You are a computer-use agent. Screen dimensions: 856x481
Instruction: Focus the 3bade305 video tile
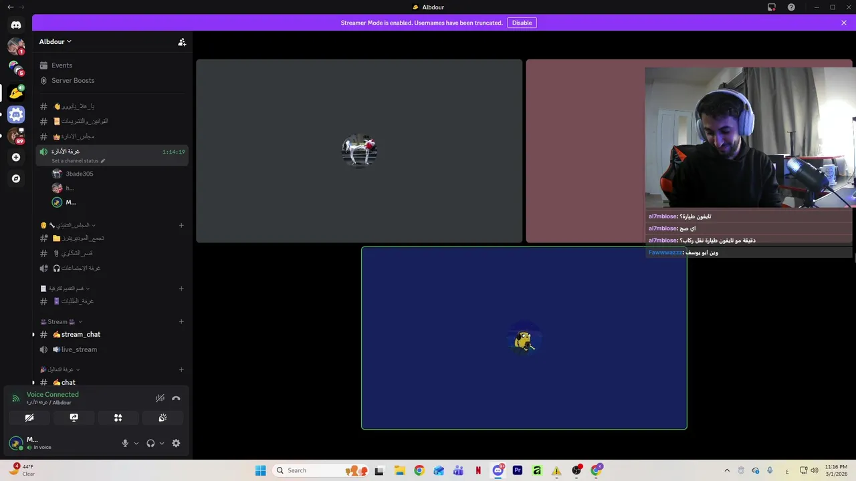(x=359, y=151)
